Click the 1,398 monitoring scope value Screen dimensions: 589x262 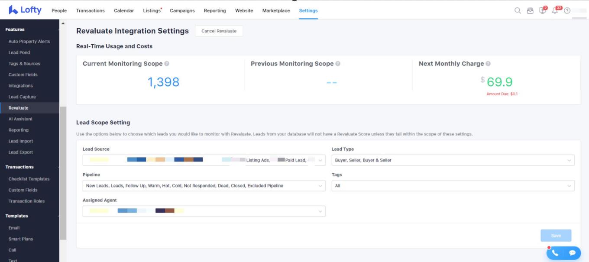(163, 82)
